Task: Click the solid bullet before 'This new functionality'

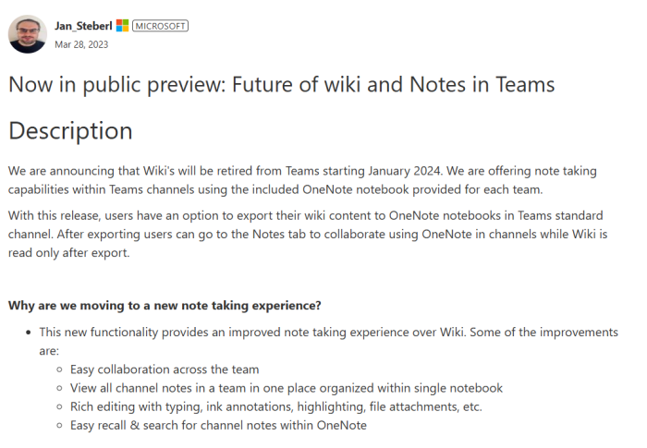Action: coord(28,333)
